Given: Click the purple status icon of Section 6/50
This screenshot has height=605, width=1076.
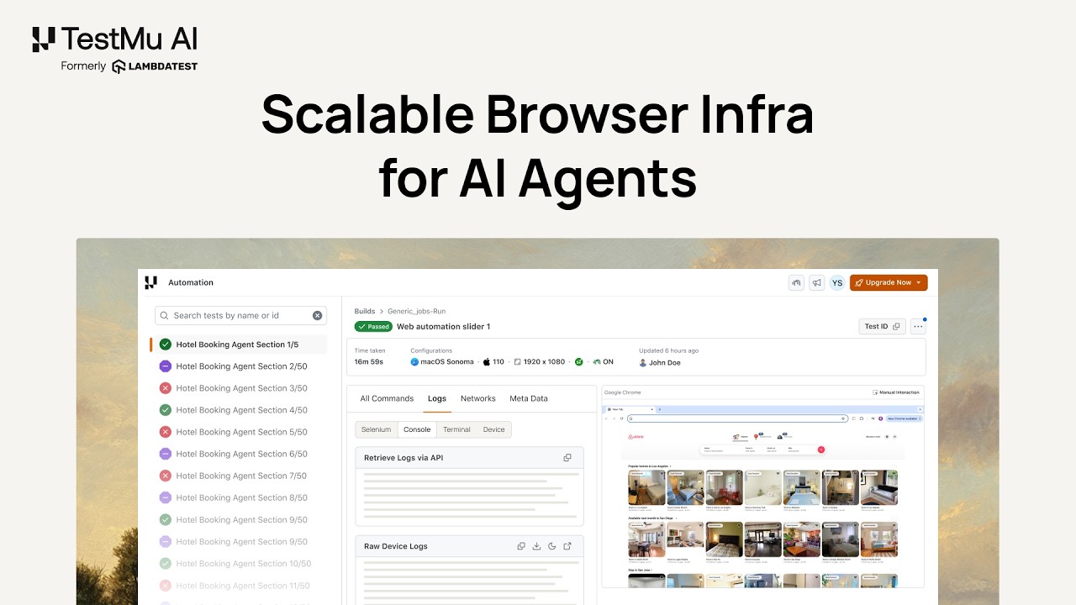Looking at the screenshot, I should 166,454.
